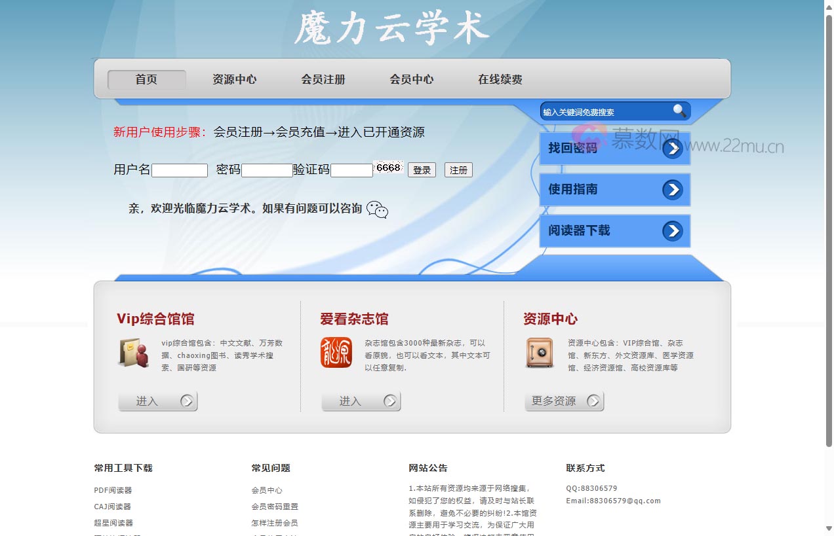Viewport: 834px width, 536px height.
Task: Click the 用户名 username input field
Action: pyautogui.click(x=180, y=170)
